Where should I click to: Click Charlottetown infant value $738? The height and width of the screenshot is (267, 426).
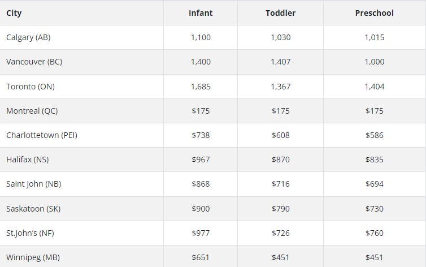pos(201,135)
